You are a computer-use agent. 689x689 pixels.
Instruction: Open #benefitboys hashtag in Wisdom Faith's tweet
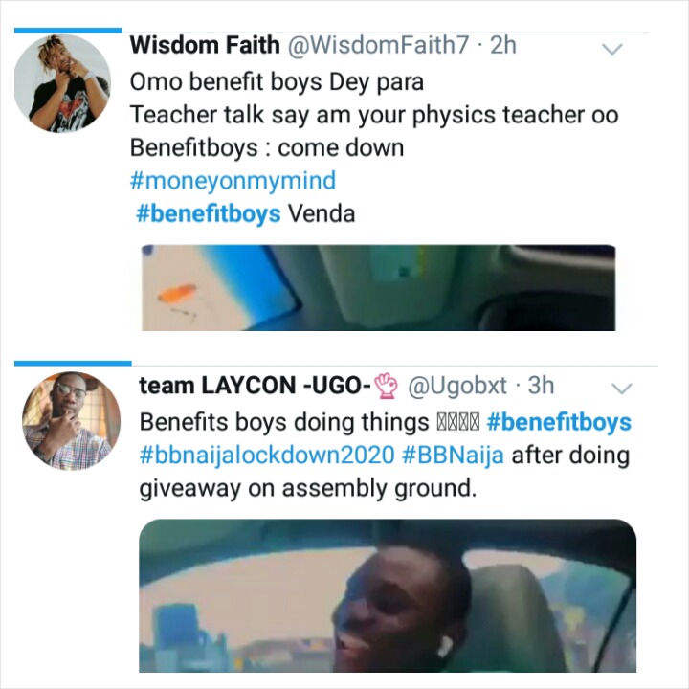click(x=209, y=214)
